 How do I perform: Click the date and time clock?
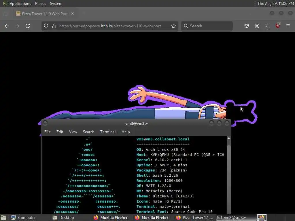(275, 3)
